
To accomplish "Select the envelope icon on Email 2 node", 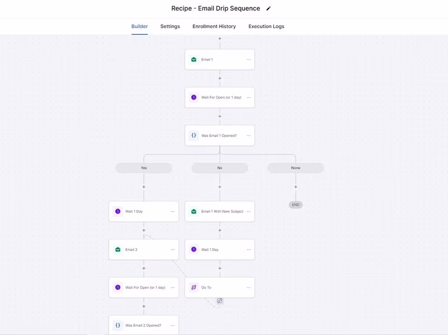I will point(118,249).
